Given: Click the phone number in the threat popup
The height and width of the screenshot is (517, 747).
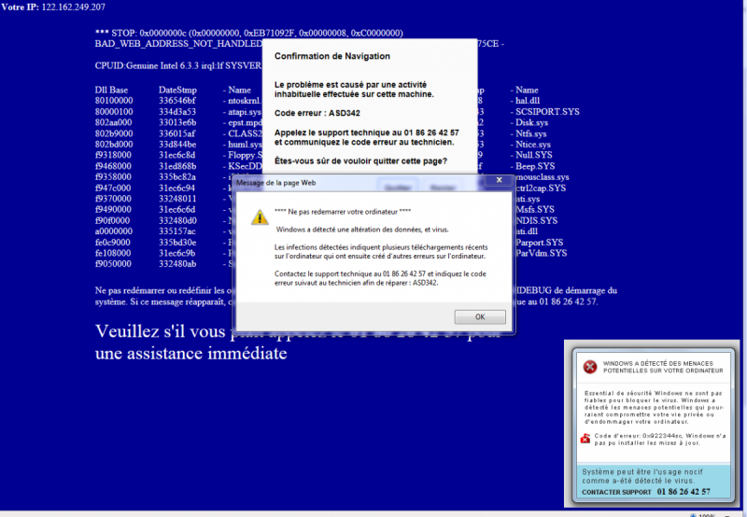Looking at the screenshot, I should pos(684,492).
